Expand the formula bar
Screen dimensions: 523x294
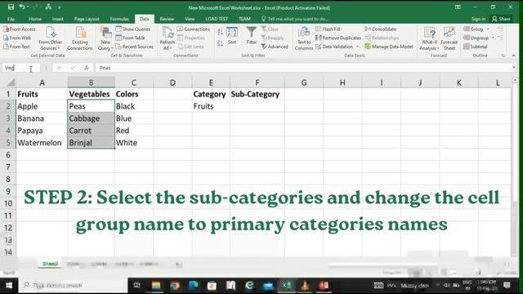click(x=514, y=68)
